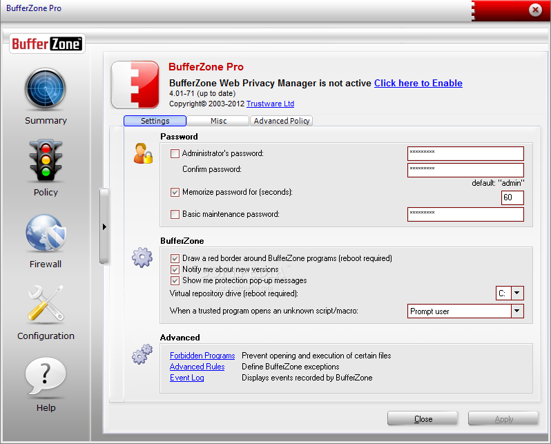
Task: Select the Firewall label in sidebar
Action: 46,264
